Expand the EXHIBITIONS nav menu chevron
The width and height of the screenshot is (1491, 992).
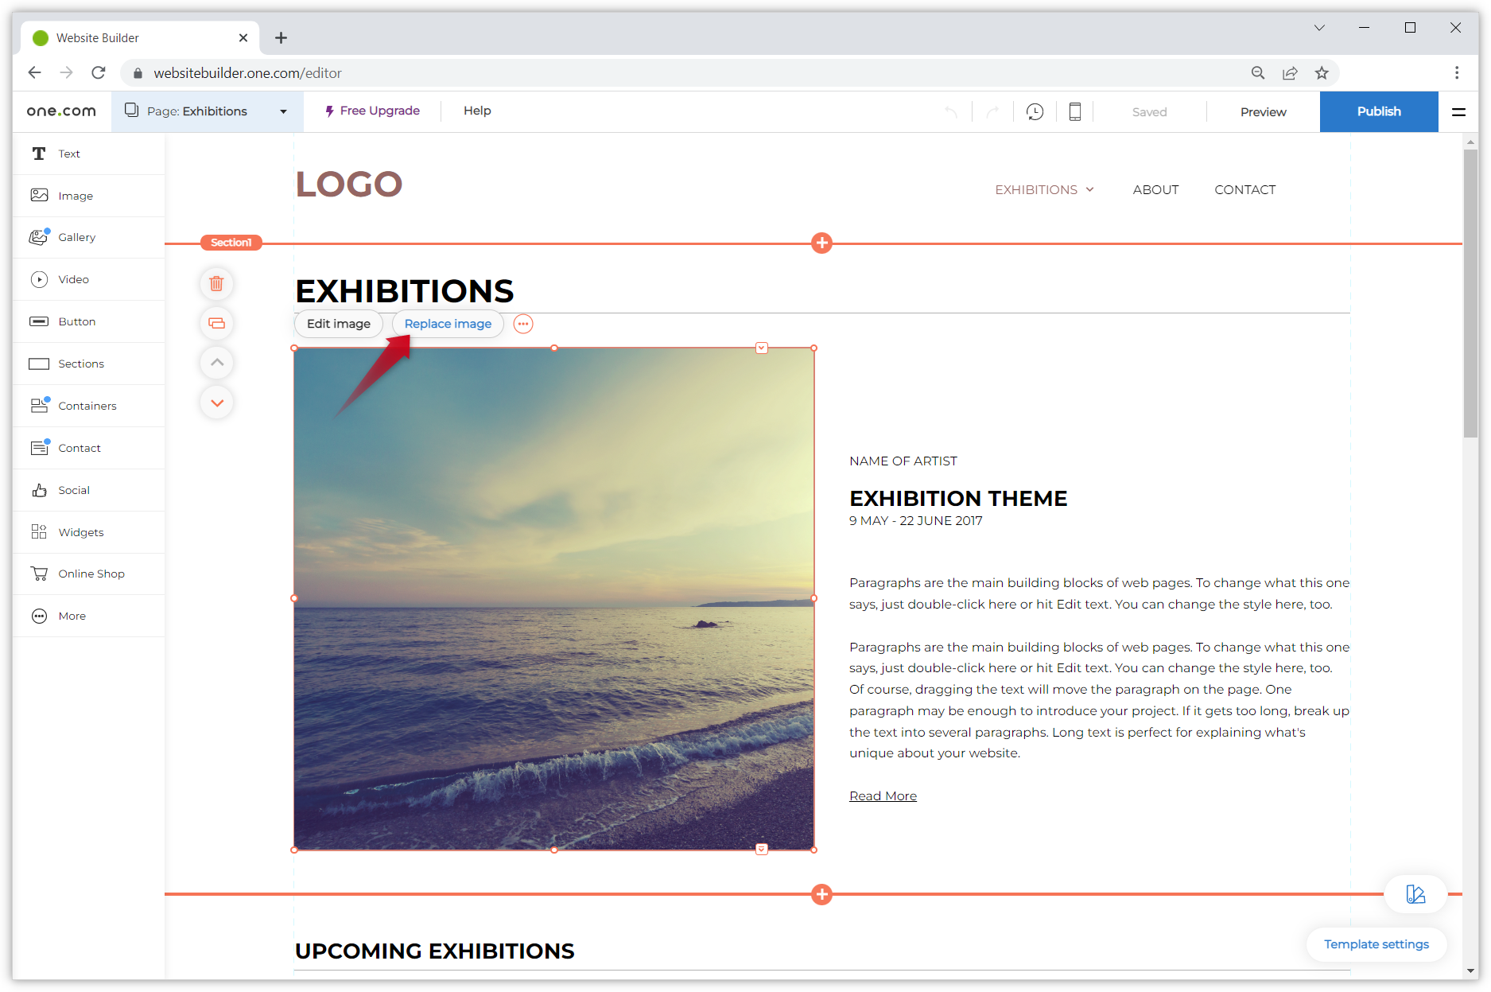click(1090, 189)
